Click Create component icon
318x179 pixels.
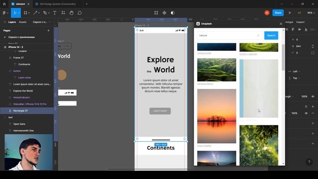164,13
